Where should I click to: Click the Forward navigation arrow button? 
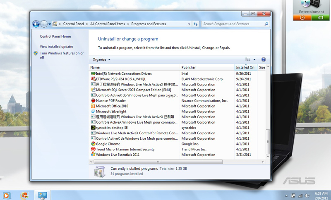pos(44,24)
